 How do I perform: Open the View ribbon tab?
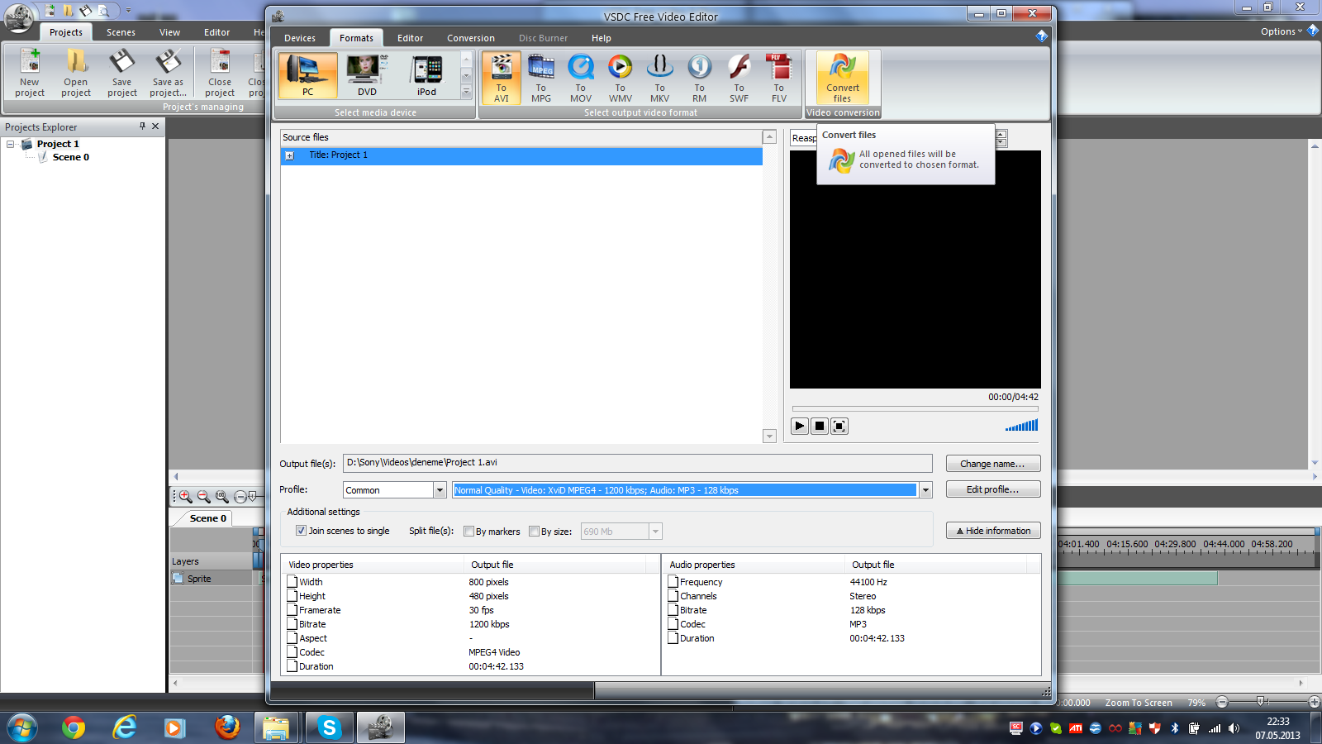point(169,32)
